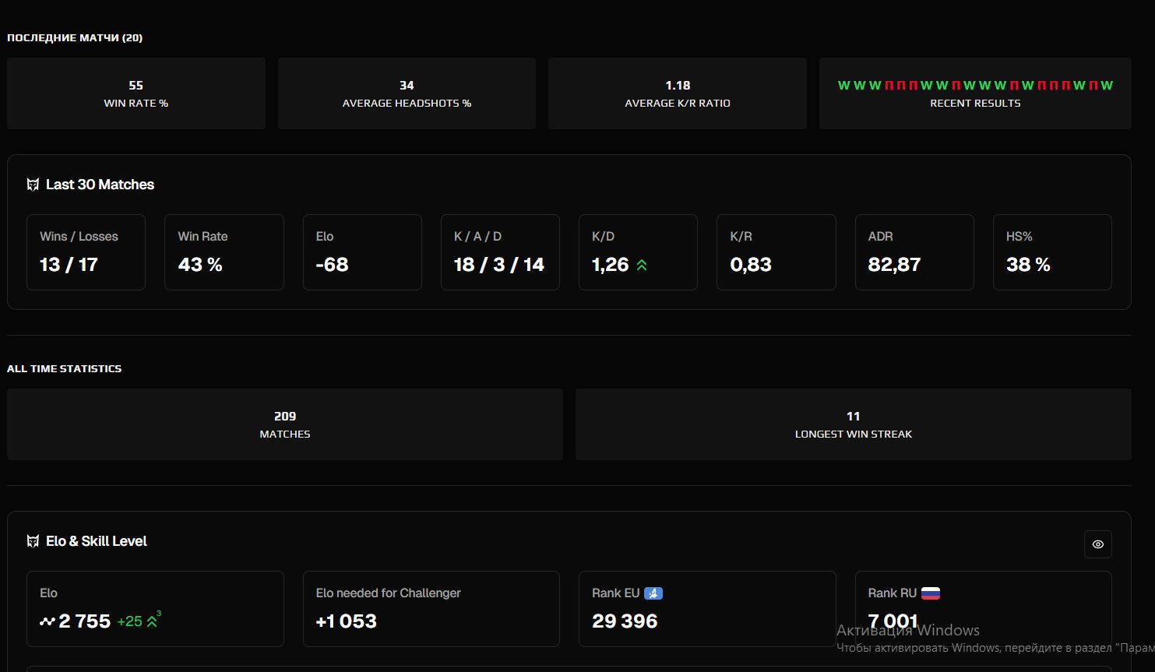Select the Average K/R Ratio tile
The image size is (1155, 672).
click(677, 93)
